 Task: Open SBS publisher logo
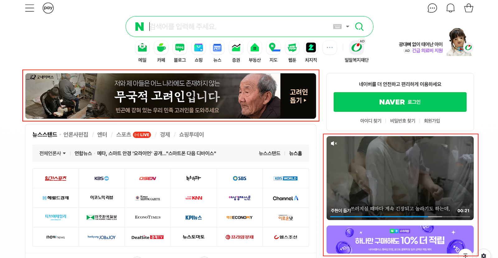pos(240,179)
